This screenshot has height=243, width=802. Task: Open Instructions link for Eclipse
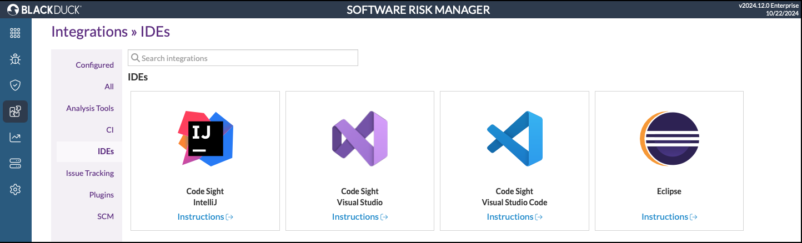coord(669,216)
